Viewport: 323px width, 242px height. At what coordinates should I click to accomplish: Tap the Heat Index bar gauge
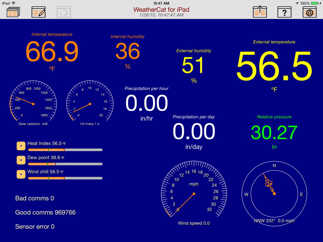point(65,150)
